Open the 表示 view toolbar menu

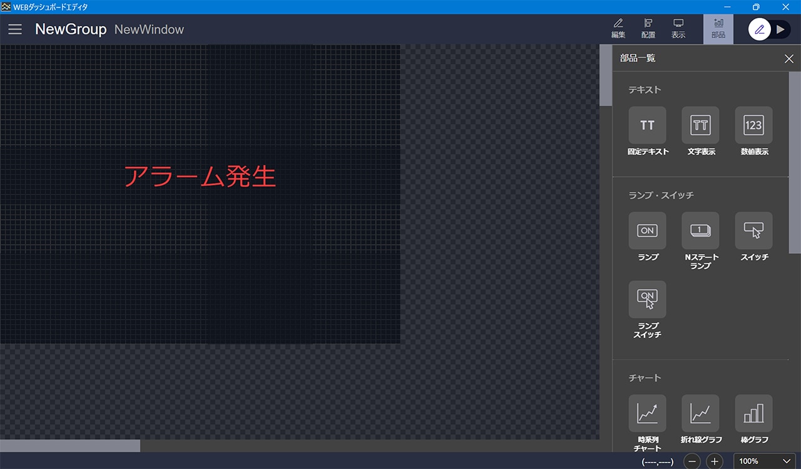678,29
